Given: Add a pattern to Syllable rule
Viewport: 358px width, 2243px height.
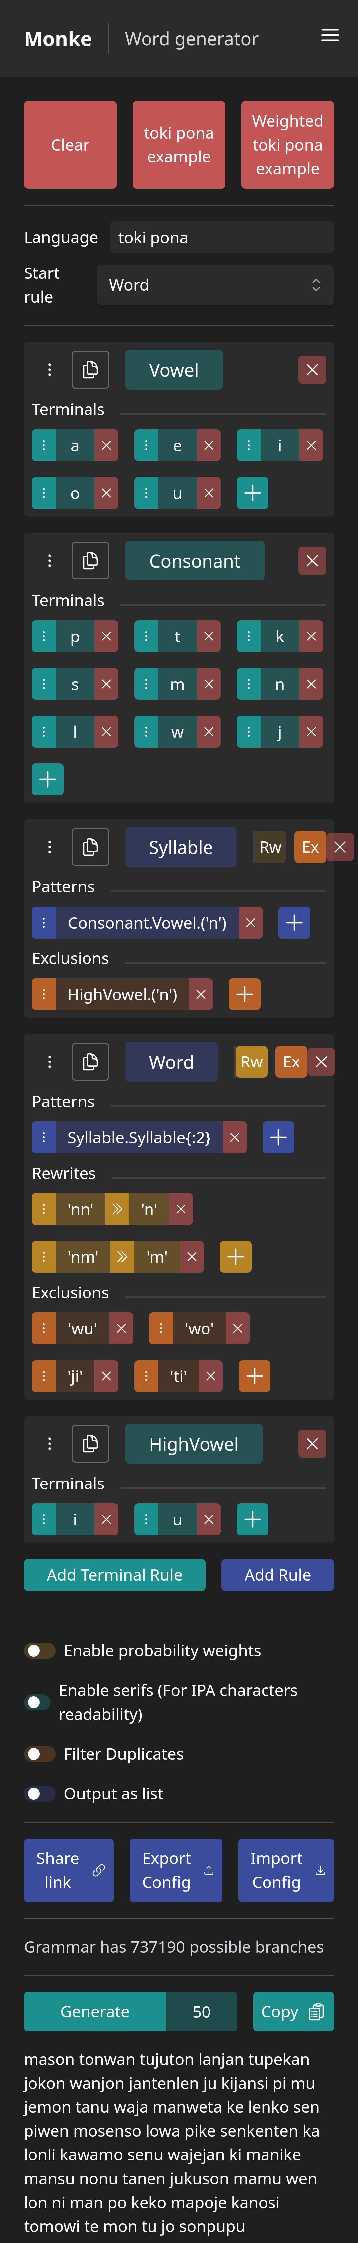Looking at the screenshot, I should tap(294, 923).
